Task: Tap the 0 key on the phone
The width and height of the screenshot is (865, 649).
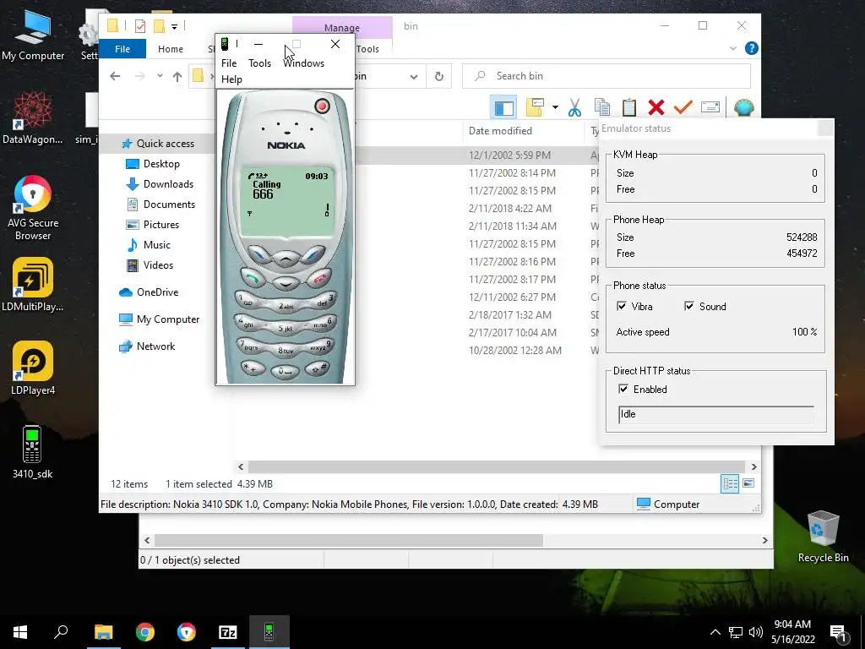Action: point(286,372)
